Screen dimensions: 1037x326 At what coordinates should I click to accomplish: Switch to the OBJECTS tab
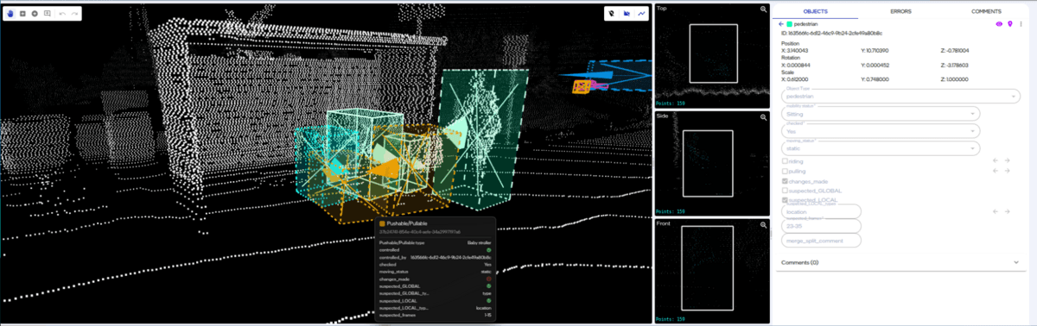815,10
